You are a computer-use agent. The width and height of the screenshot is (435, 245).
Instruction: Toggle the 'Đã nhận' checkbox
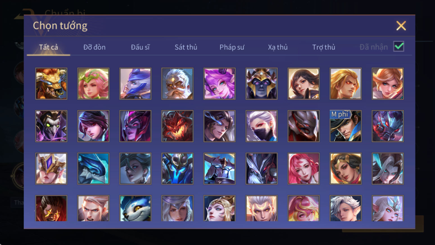coord(399,46)
